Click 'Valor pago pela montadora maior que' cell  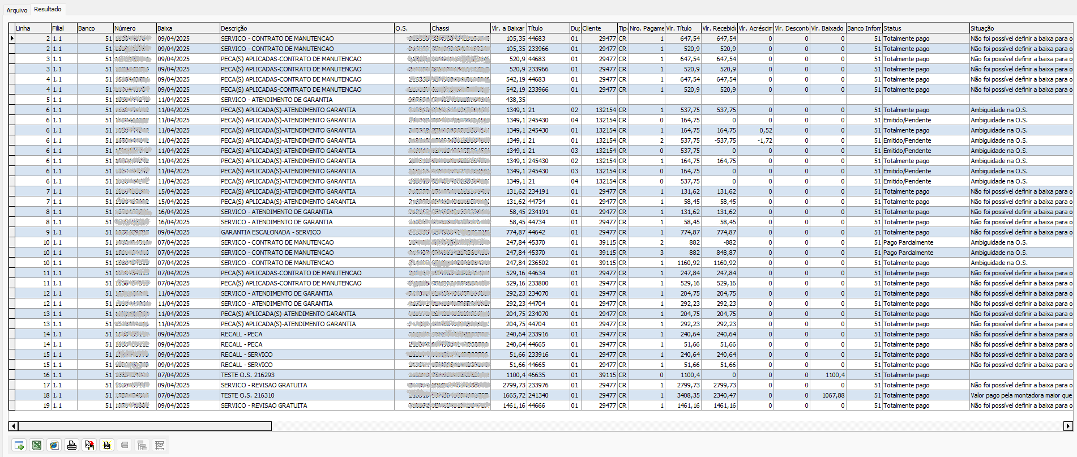pos(1022,395)
